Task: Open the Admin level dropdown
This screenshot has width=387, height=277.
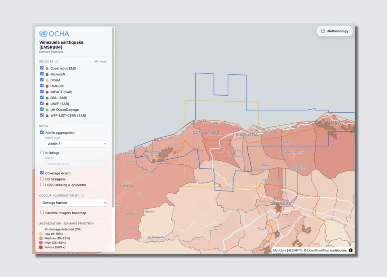Action: [76, 144]
